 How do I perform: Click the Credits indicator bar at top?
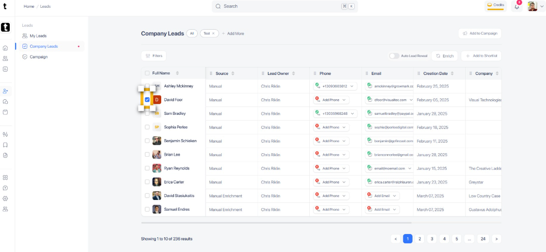[x=495, y=6]
